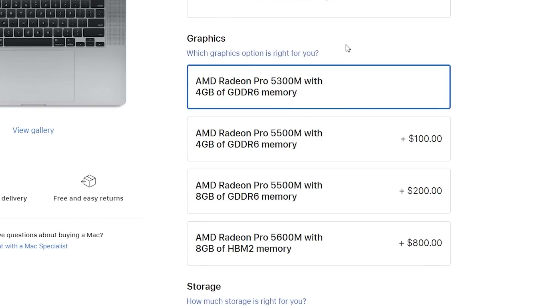Open 'How much storage is right for you?' link
This screenshot has width=548, height=308.
pyautogui.click(x=246, y=301)
